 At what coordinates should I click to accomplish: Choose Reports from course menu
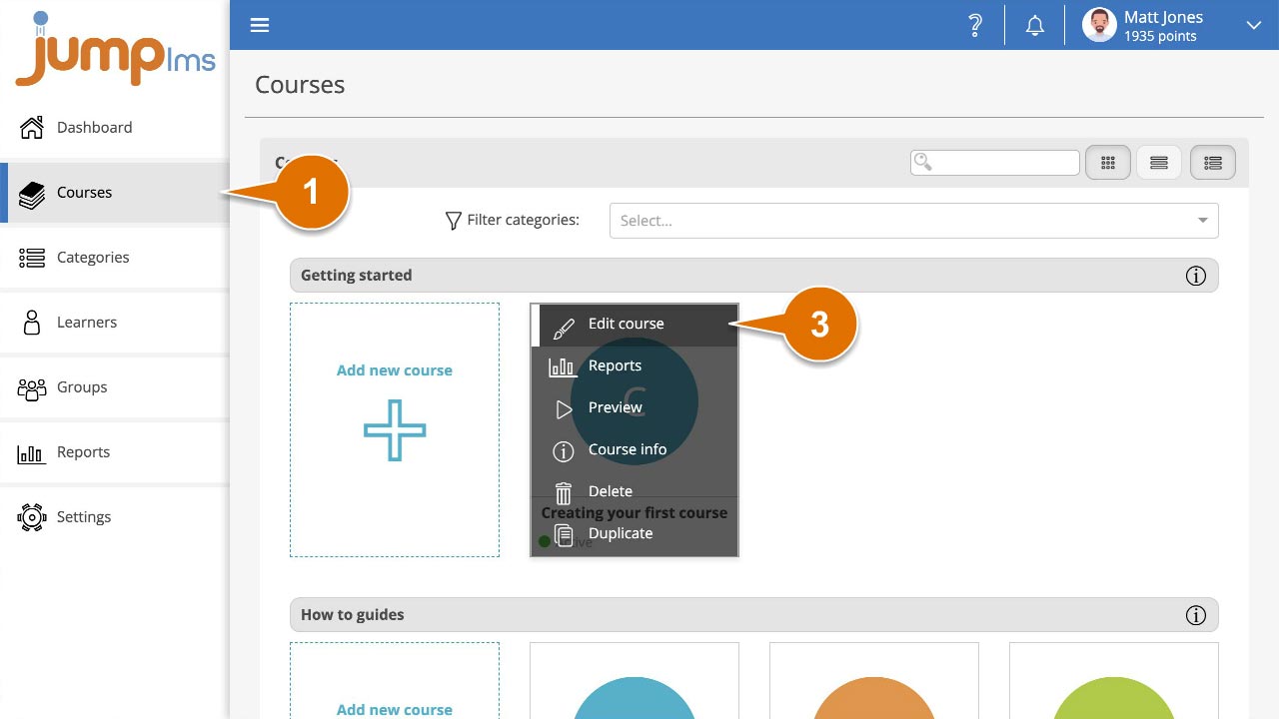[x=635, y=366]
